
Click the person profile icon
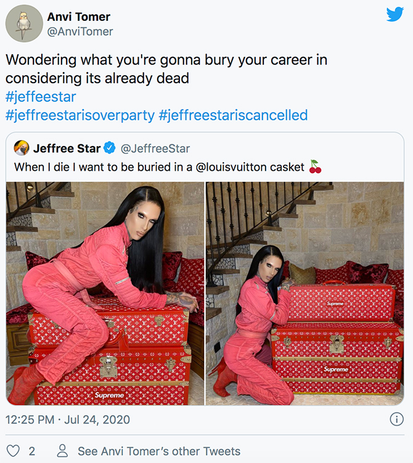coord(63,451)
